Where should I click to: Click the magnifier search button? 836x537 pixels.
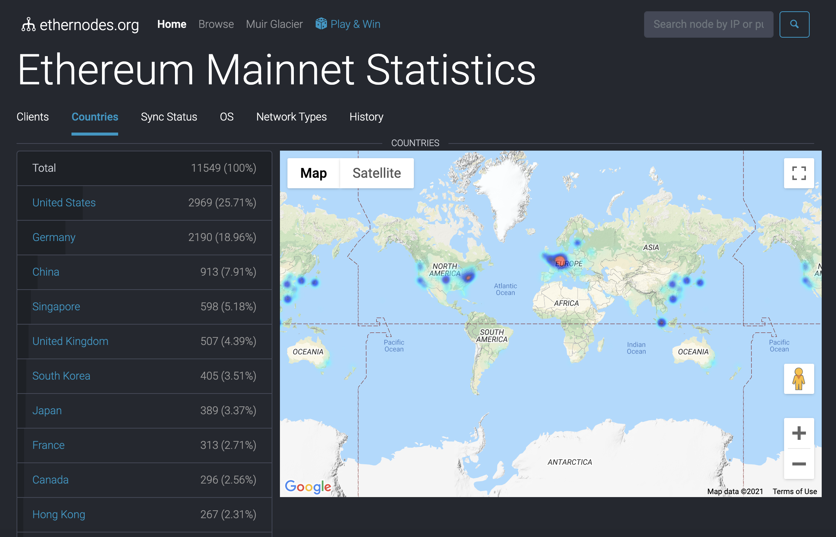click(x=794, y=24)
